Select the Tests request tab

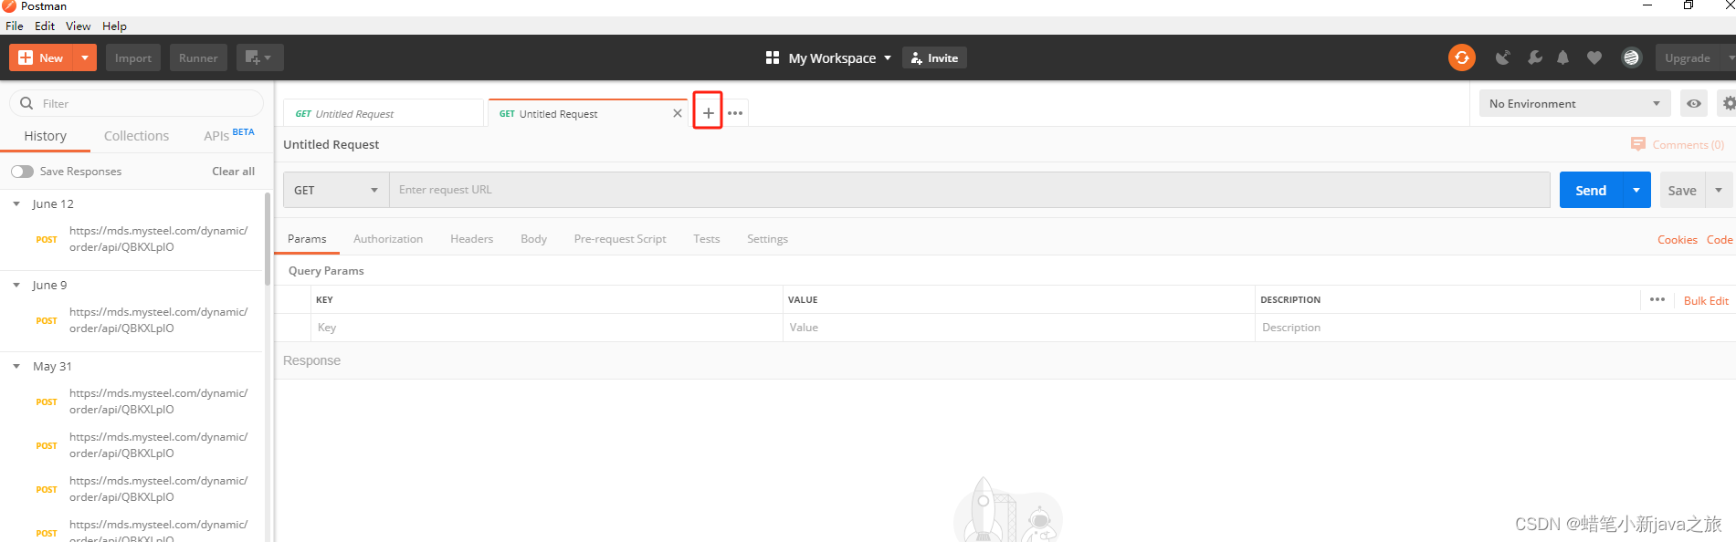point(706,238)
